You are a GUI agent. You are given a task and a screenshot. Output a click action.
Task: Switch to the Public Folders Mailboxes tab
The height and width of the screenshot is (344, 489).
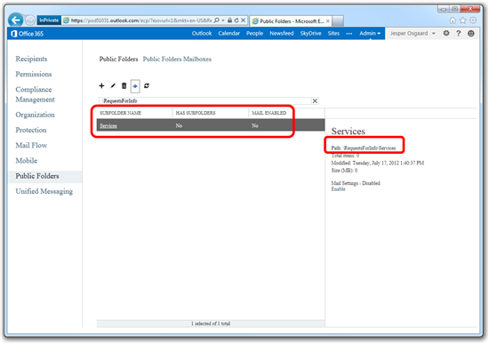177,59
